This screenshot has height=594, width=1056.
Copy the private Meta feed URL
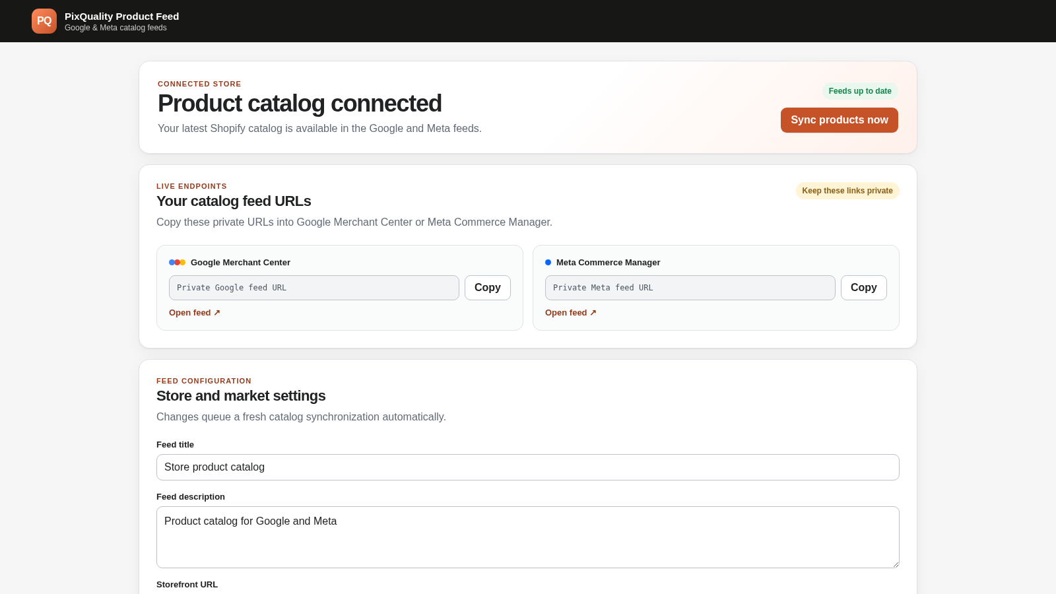pyautogui.click(x=864, y=288)
